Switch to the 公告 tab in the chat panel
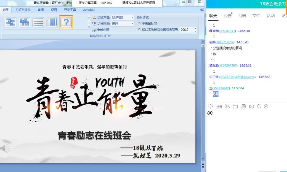This screenshot has width=287, height=172. point(227,16)
